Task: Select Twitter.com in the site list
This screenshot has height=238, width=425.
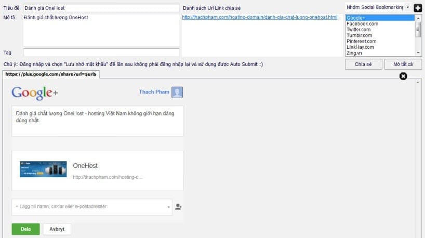Action: (380, 30)
